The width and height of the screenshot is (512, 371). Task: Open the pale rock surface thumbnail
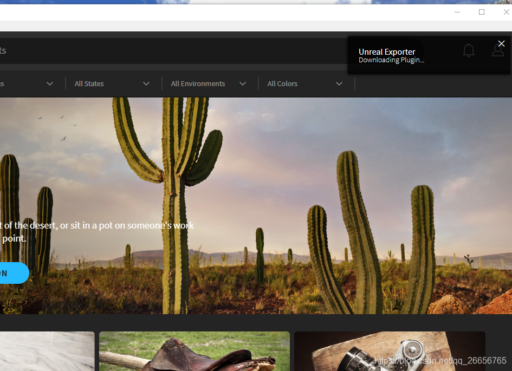[x=47, y=351]
